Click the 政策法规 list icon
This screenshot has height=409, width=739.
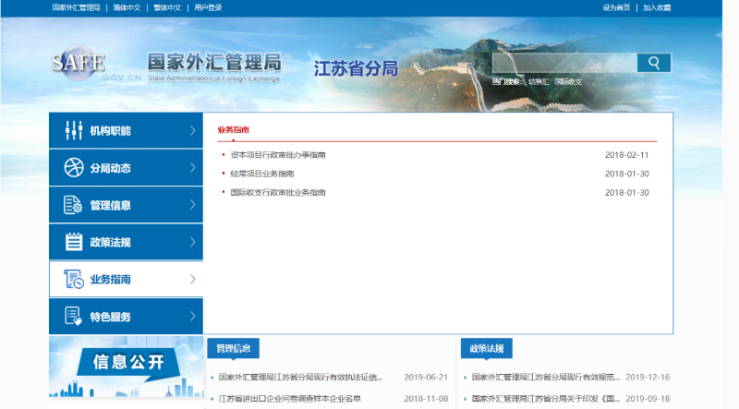tap(74, 242)
